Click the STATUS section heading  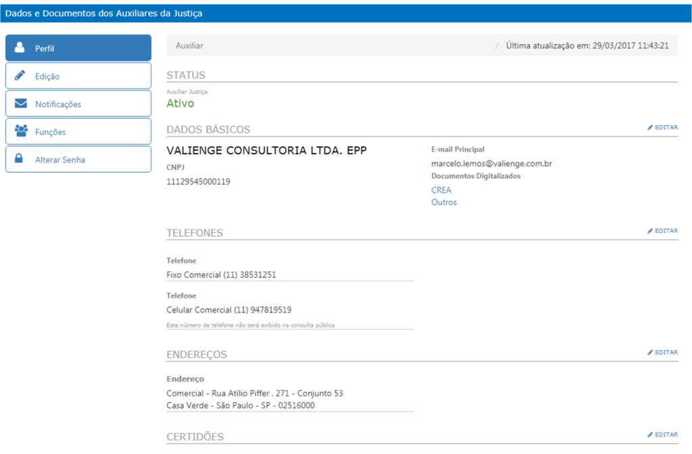coord(186,75)
